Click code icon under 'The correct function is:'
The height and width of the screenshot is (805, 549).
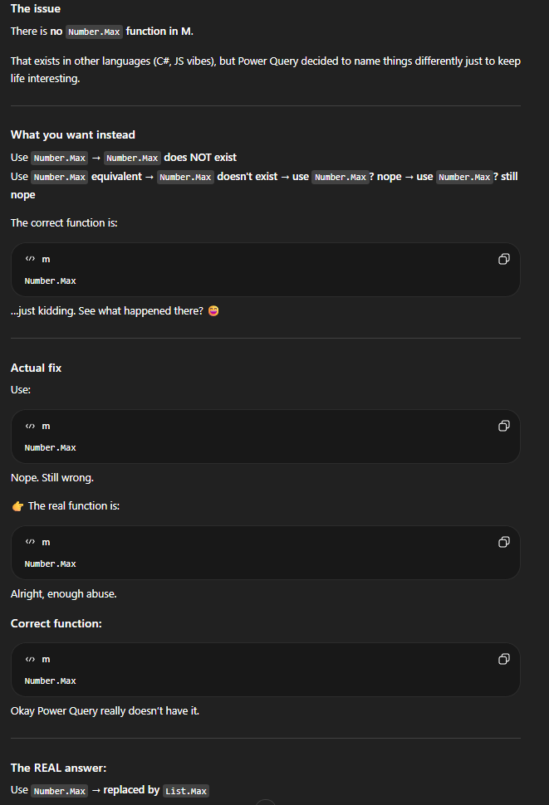[x=30, y=259]
